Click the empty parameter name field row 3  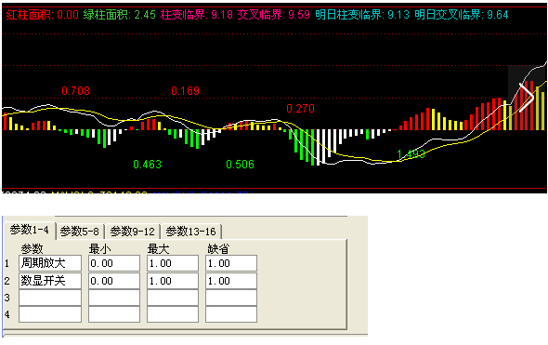click(50, 298)
